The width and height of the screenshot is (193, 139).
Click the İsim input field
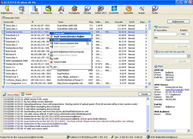click(x=171, y=41)
